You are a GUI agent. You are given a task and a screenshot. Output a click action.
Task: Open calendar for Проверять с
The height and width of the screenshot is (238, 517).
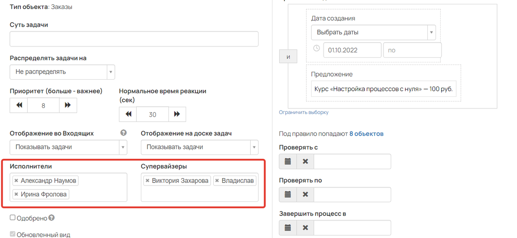pyautogui.click(x=288, y=161)
